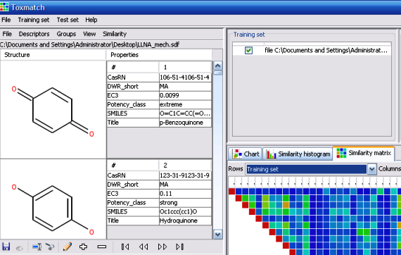
Task: Click the properties list scrollbar thumb
Action: point(218,73)
